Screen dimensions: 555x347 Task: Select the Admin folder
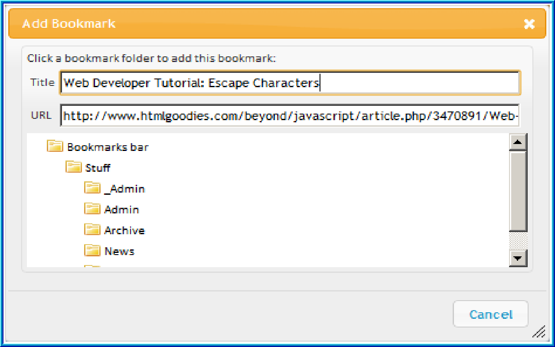click(x=122, y=209)
